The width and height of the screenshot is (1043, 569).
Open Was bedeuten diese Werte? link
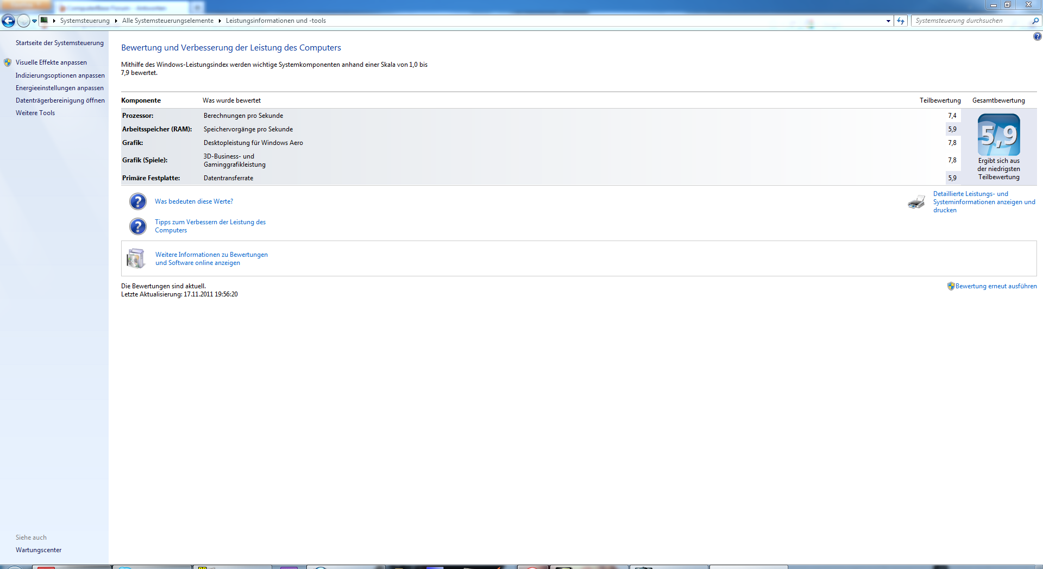(194, 201)
